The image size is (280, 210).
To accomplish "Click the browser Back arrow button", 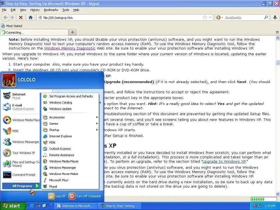I will [5, 17].
